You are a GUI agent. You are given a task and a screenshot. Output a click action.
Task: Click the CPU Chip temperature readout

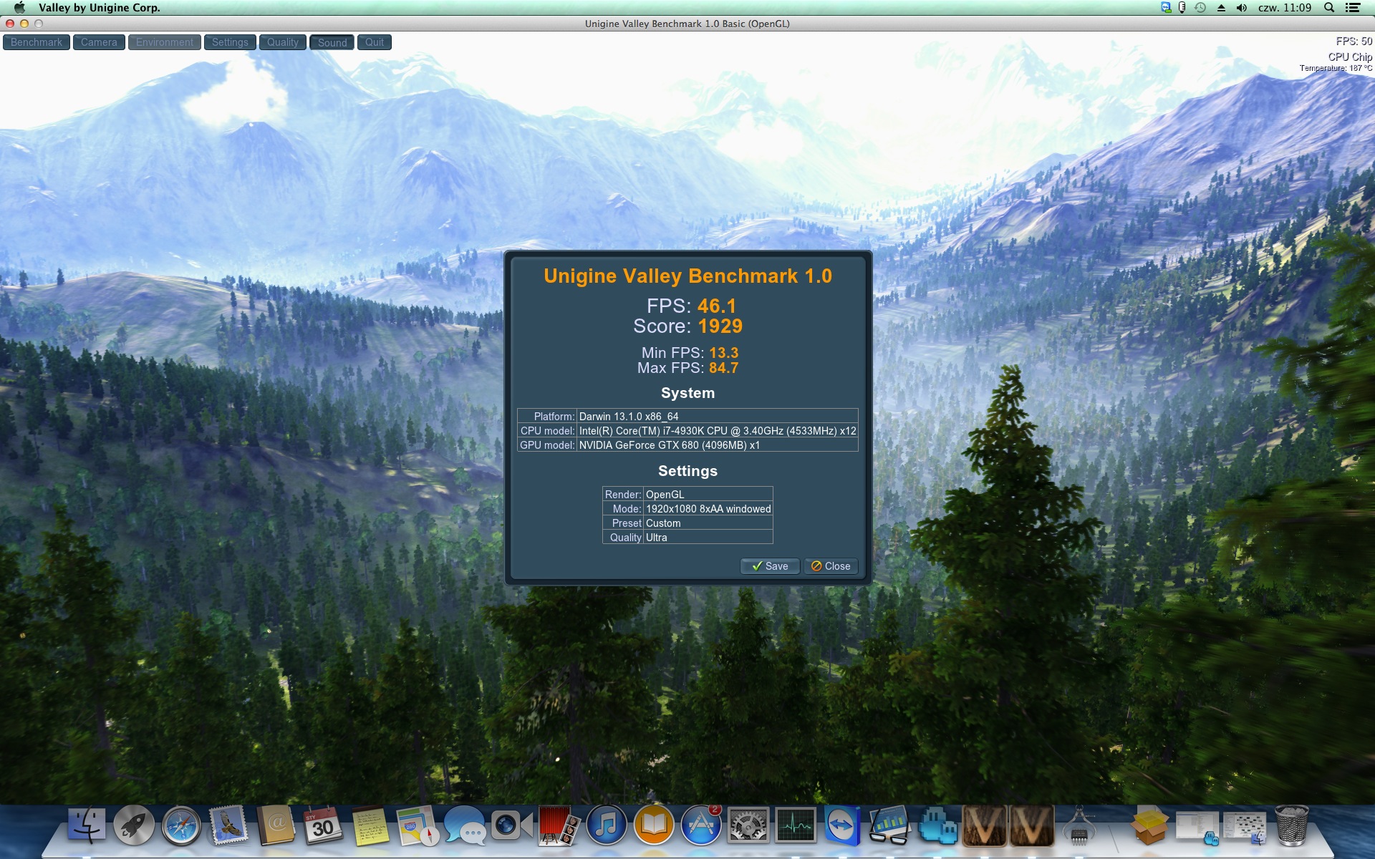click(x=1336, y=62)
